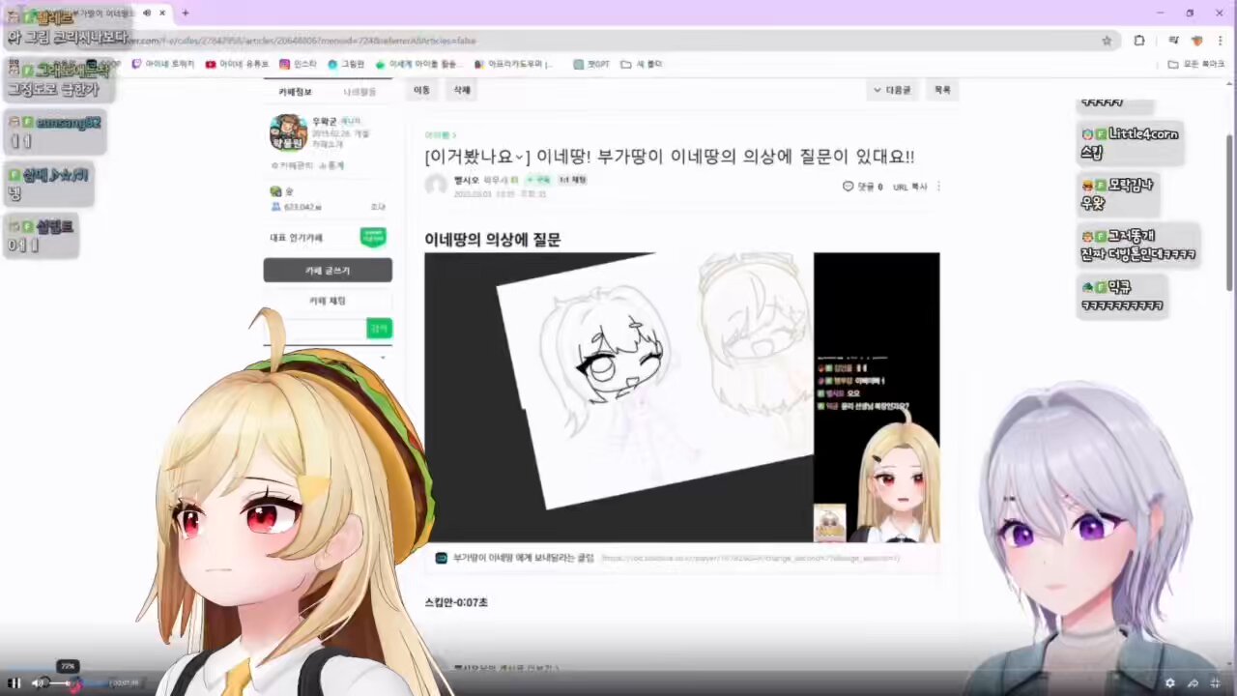Bookmark this page with the star icon
The width and height of the screenshot is (1237, 696).
coord(1107,41)
